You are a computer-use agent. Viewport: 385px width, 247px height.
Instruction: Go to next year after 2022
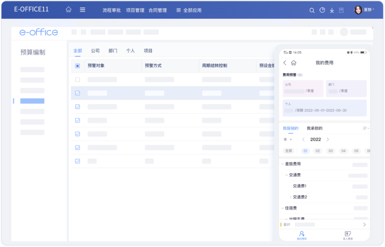[328, 140]
